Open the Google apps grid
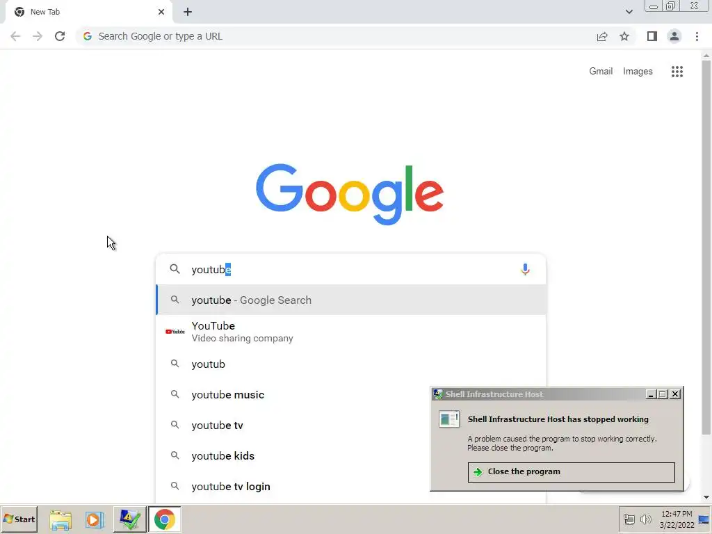 coord(677,72)
